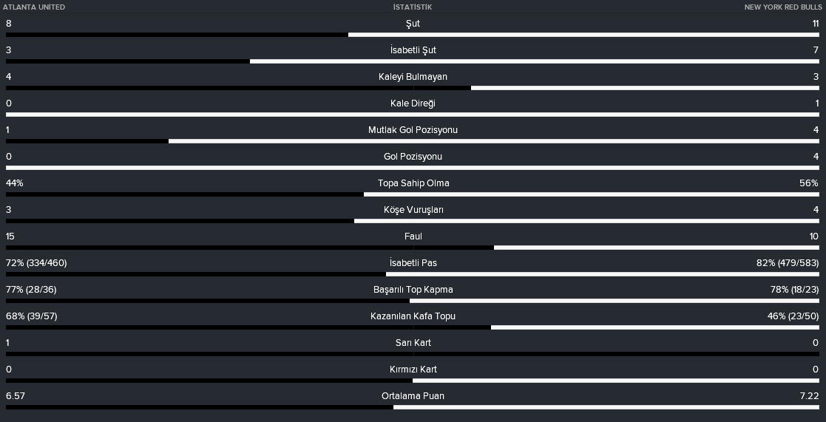Select the Başarılı Top Kapma label
Image resolution: width=826 pixels, height=422 pixels.
click(x=413, y=290)
